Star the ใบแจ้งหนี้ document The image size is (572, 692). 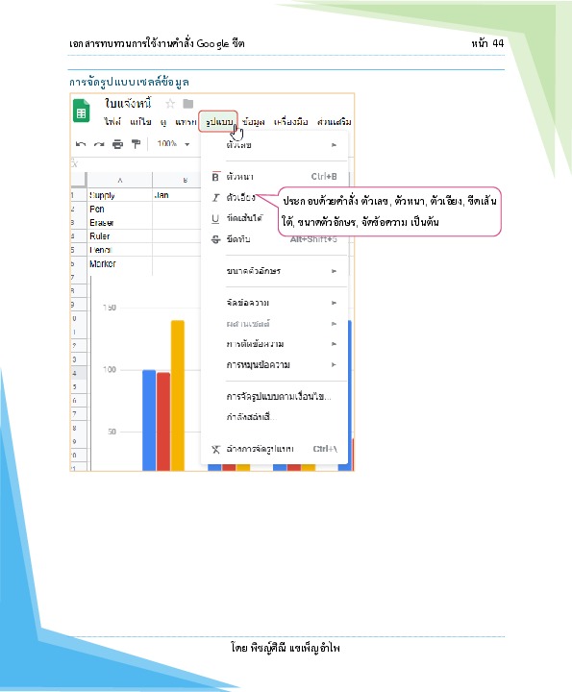click(x=170, y=104)
